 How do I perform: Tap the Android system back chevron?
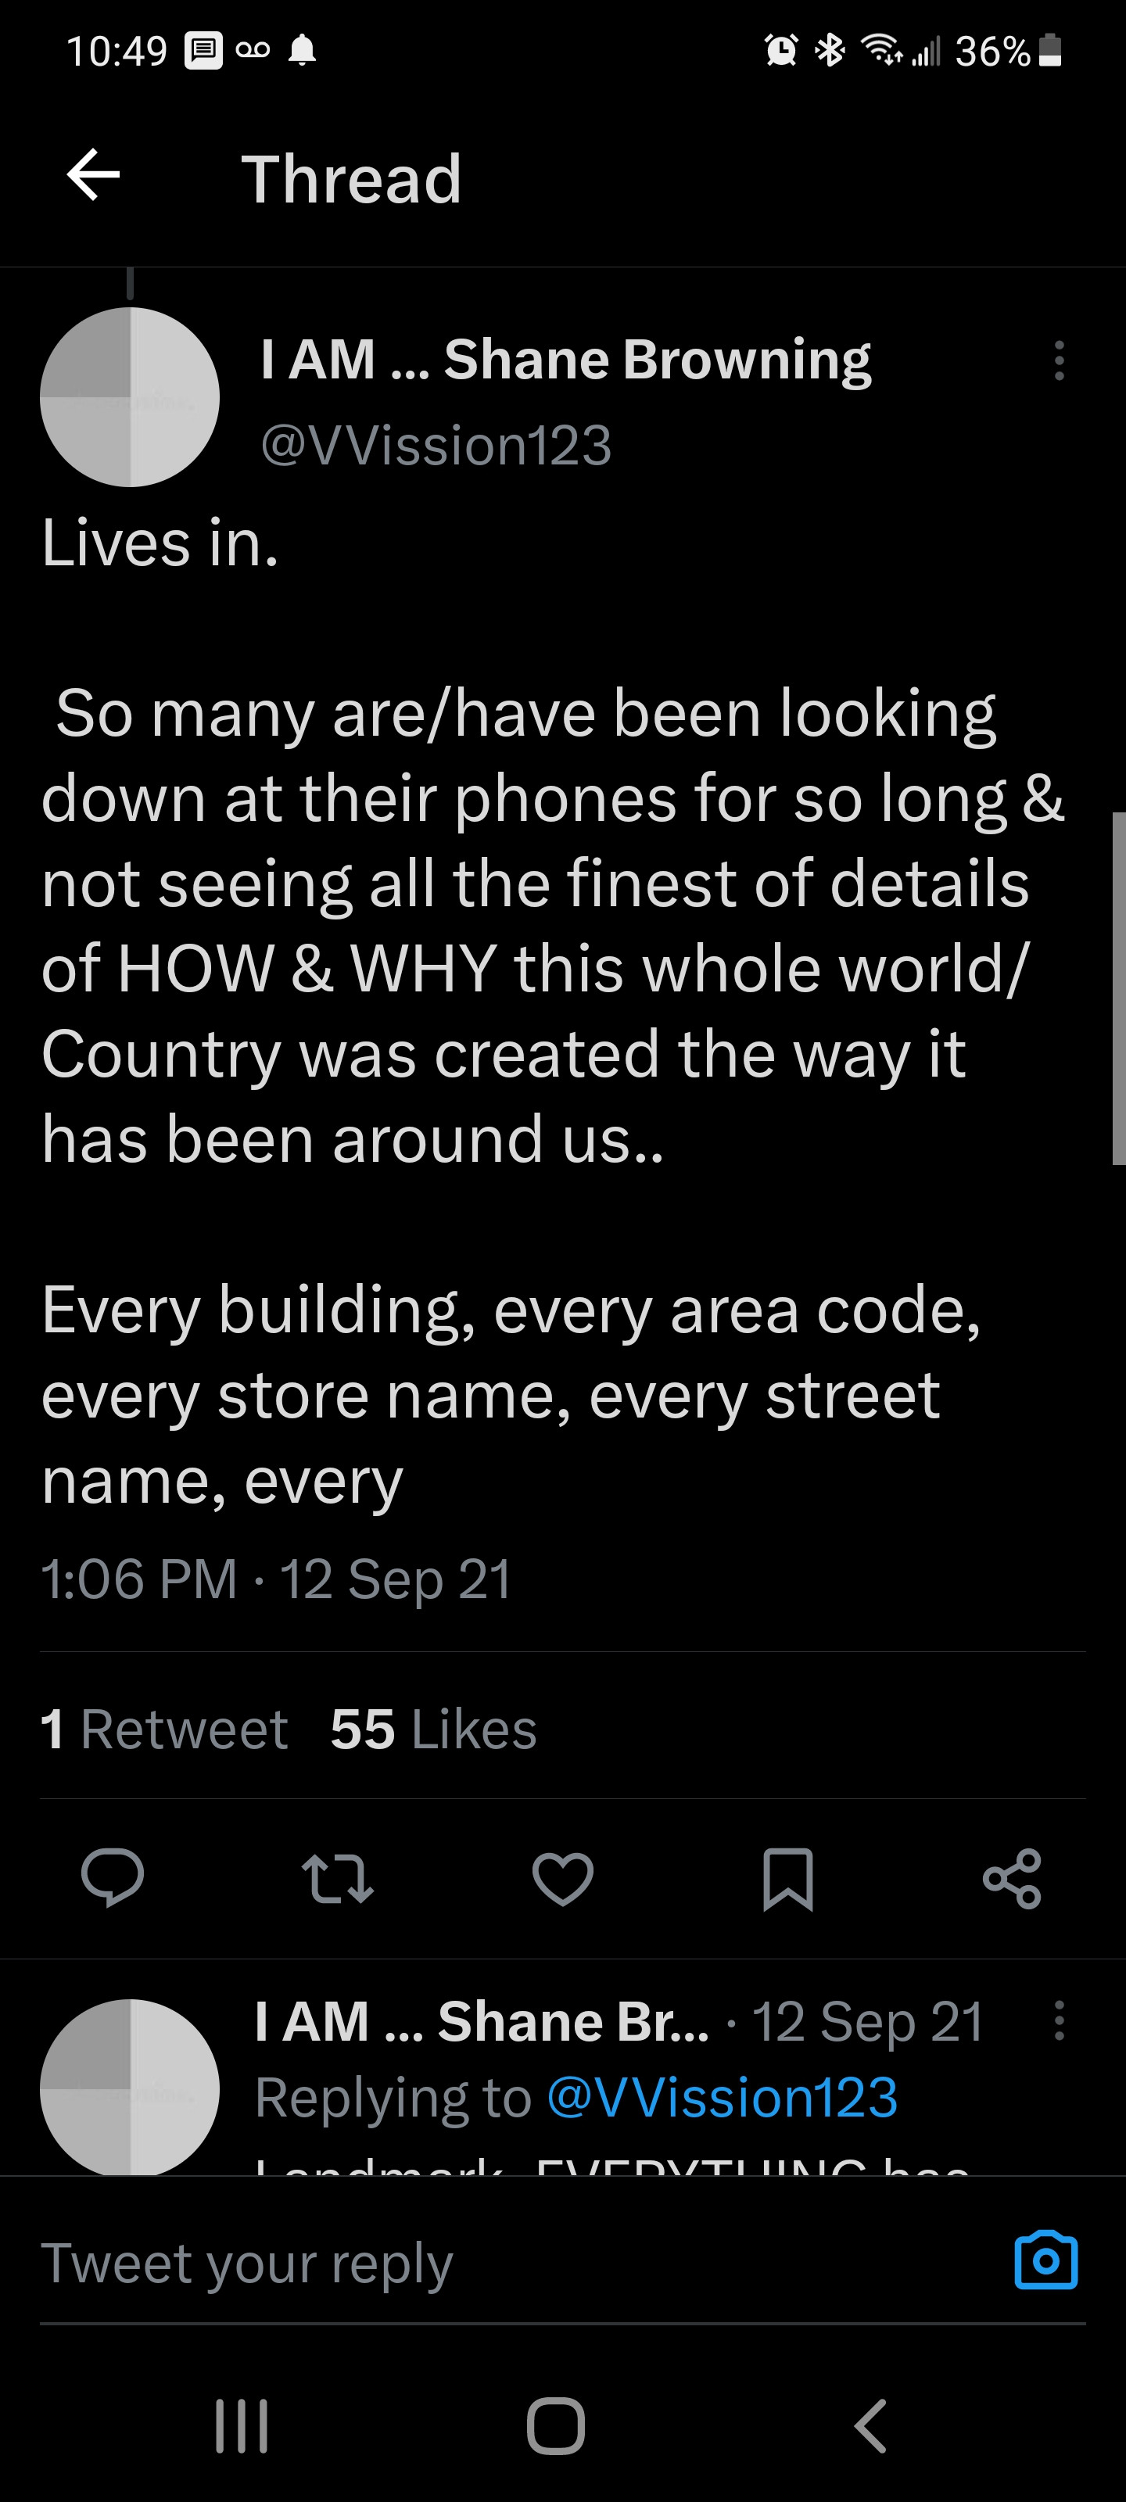[x=870, y=2425]
